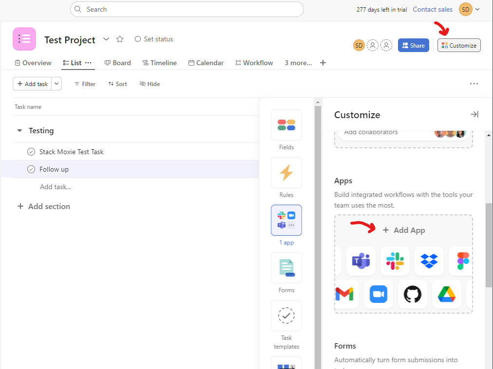Open the List tab options ellipsis

point(88,63)
